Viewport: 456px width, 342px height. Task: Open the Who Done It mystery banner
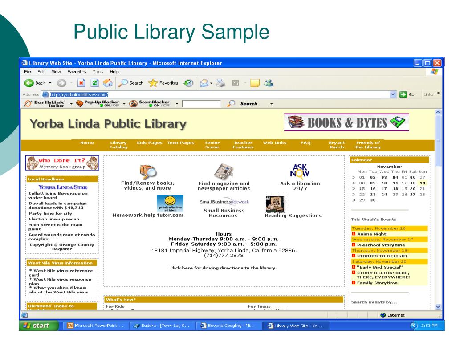point(62,163)
